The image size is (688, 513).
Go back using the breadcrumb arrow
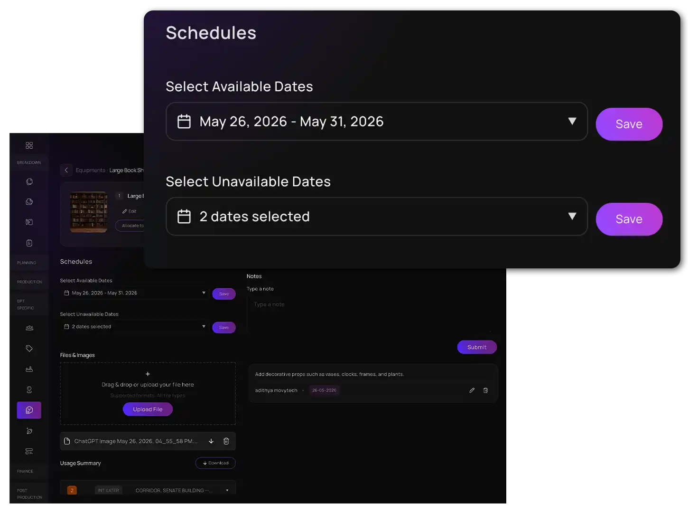(66, 170)
